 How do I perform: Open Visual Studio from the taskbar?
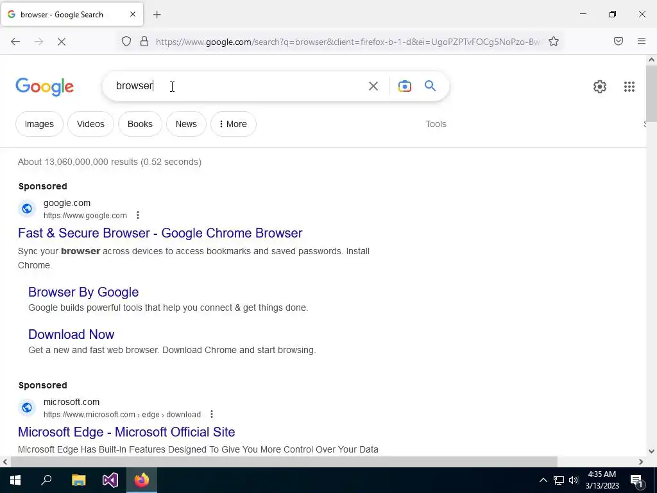[110, 480]
